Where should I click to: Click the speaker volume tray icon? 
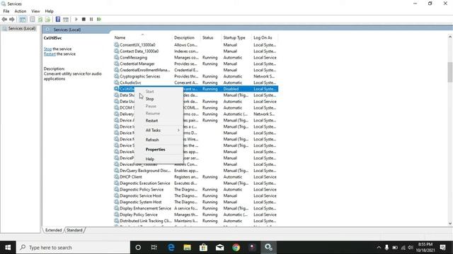411,248
